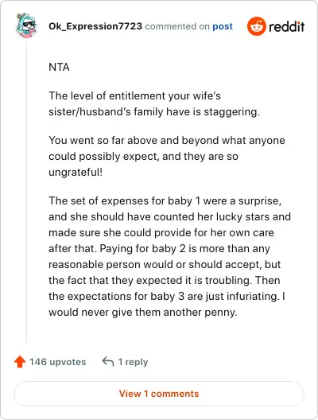Click the "1 reply" label
The image size is (318, 420).
click(x=133, y=362)
